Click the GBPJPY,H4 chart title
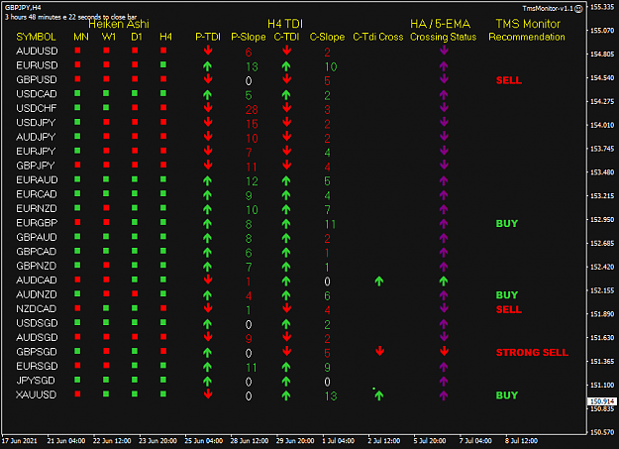Screen dimensions: 619x449 [23, 8]
